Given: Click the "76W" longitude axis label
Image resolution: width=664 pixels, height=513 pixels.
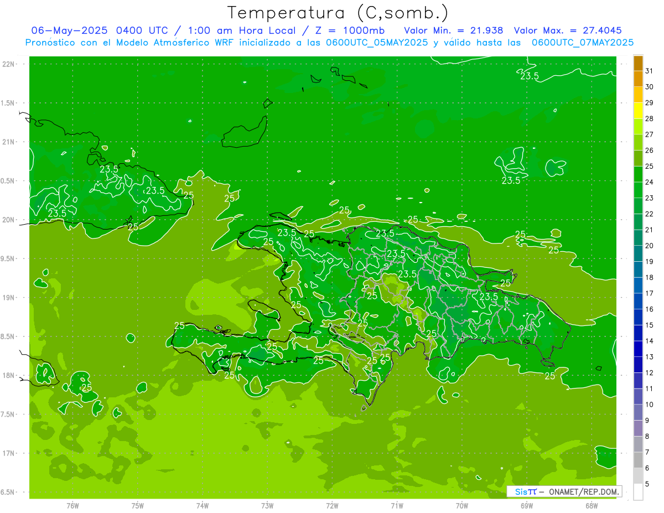Looking at the screenshot, I should tap(72, 505).
